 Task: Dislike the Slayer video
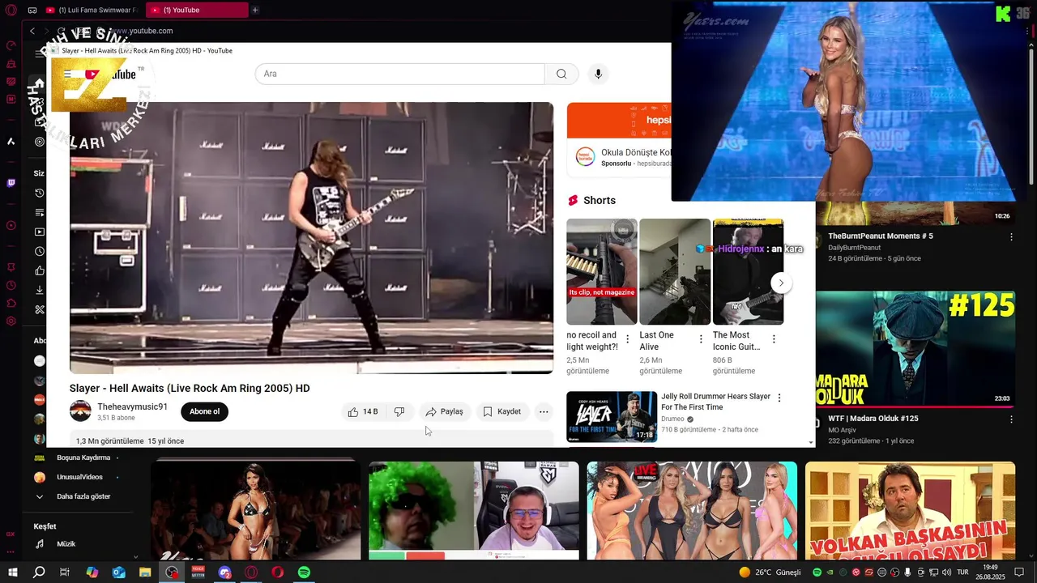point(399,411)
